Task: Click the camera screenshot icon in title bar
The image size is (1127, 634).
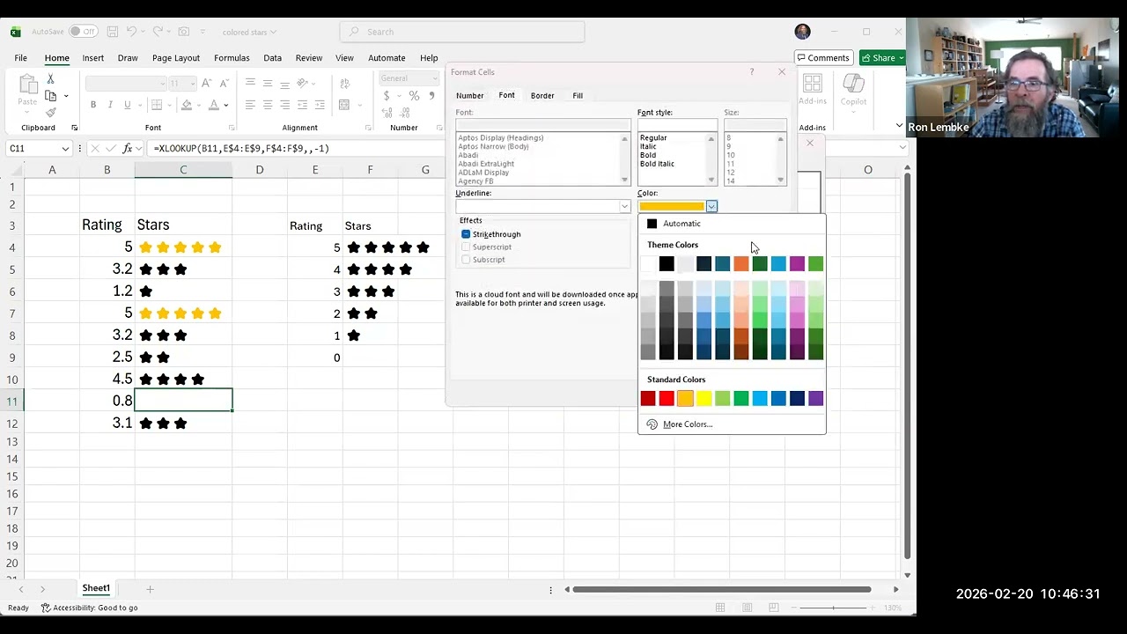Action: click(183, 32)
